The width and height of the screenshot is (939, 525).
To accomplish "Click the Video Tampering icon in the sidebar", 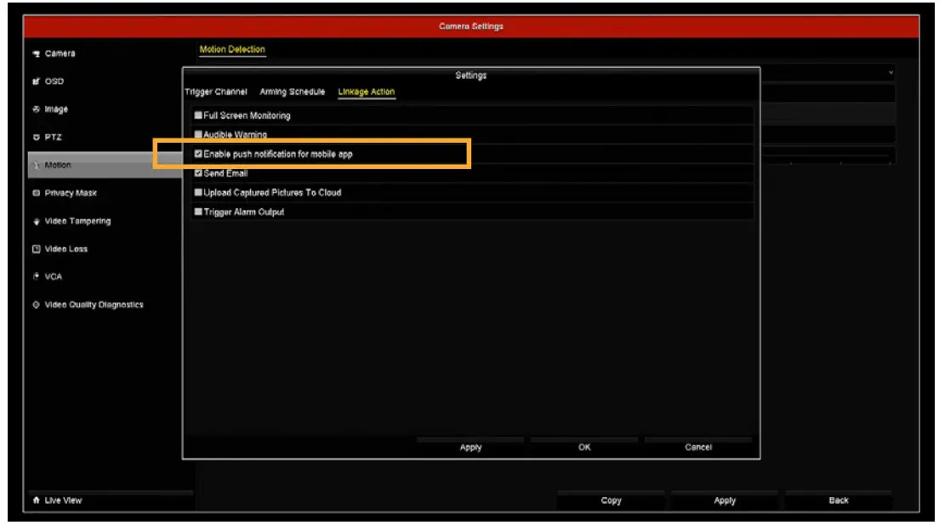I will click(36, 221).
